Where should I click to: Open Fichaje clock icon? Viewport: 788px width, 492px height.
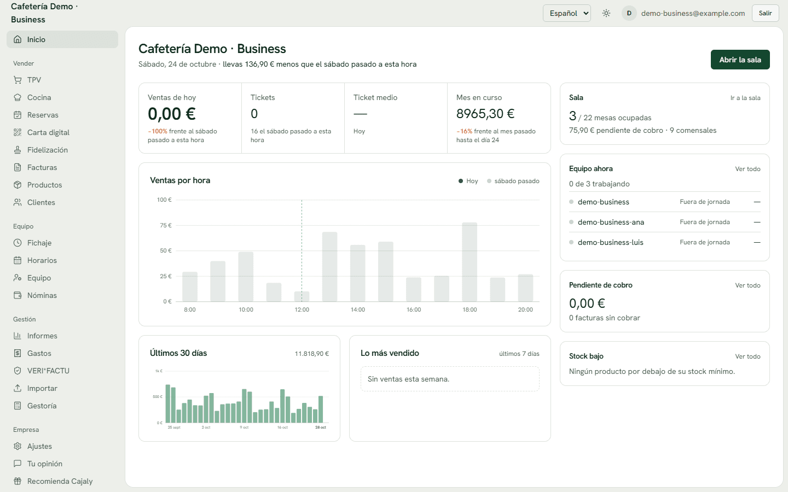coord(18,243)
